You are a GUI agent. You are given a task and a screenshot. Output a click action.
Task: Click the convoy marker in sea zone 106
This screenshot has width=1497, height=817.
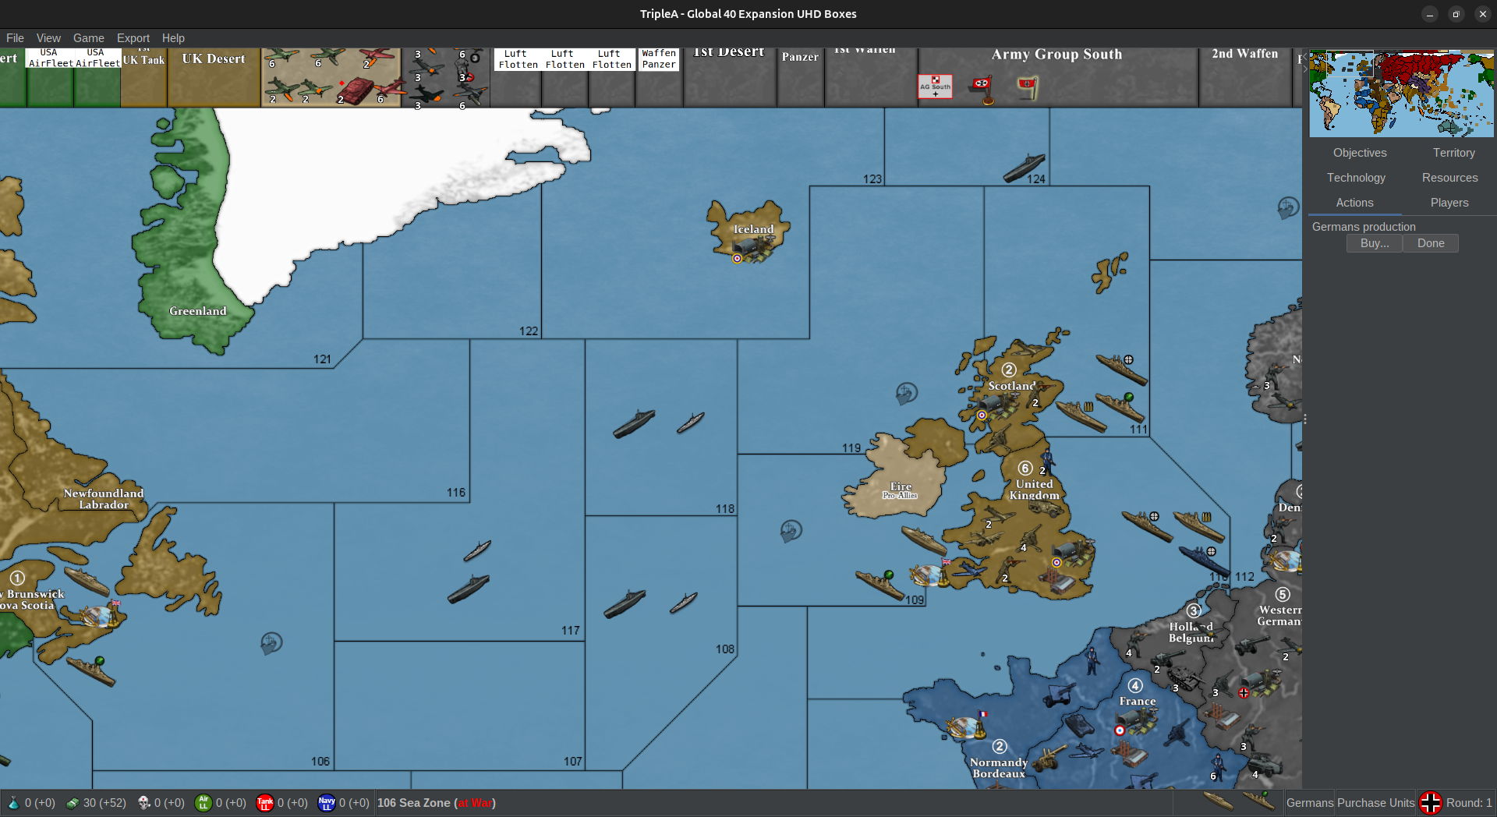pos(271,643)
